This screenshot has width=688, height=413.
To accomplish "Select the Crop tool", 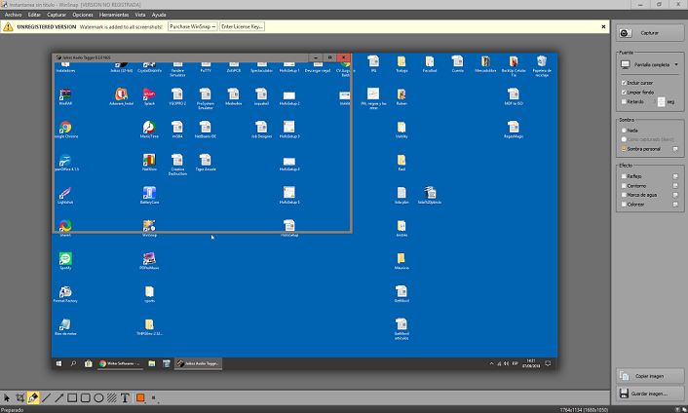I will coord(19,398).
